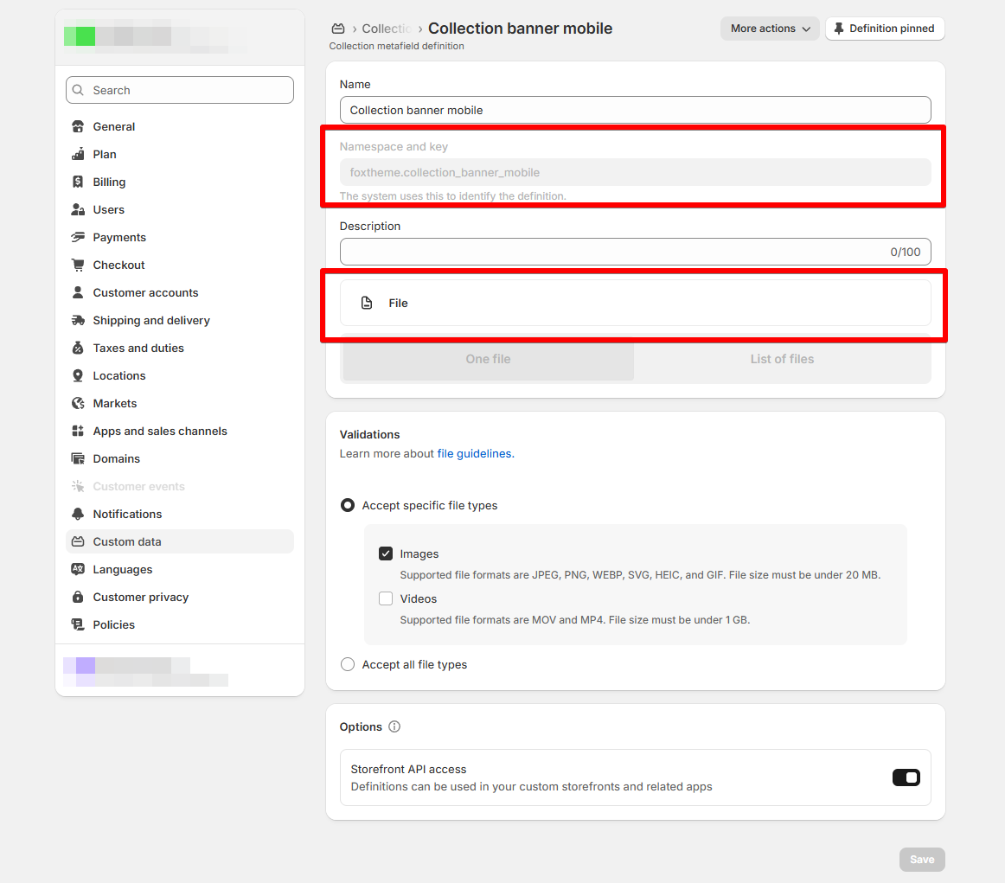Click the Shipping and delivery truck icon
Viewport: 1005px width, 883px height.
[78, 320]
